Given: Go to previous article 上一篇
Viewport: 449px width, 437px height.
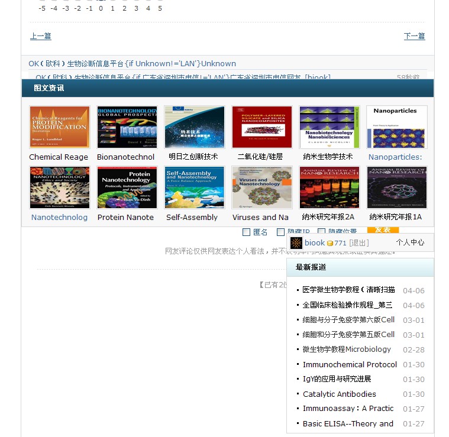Looking at the screenshot, I should click(x=41, y=36).
